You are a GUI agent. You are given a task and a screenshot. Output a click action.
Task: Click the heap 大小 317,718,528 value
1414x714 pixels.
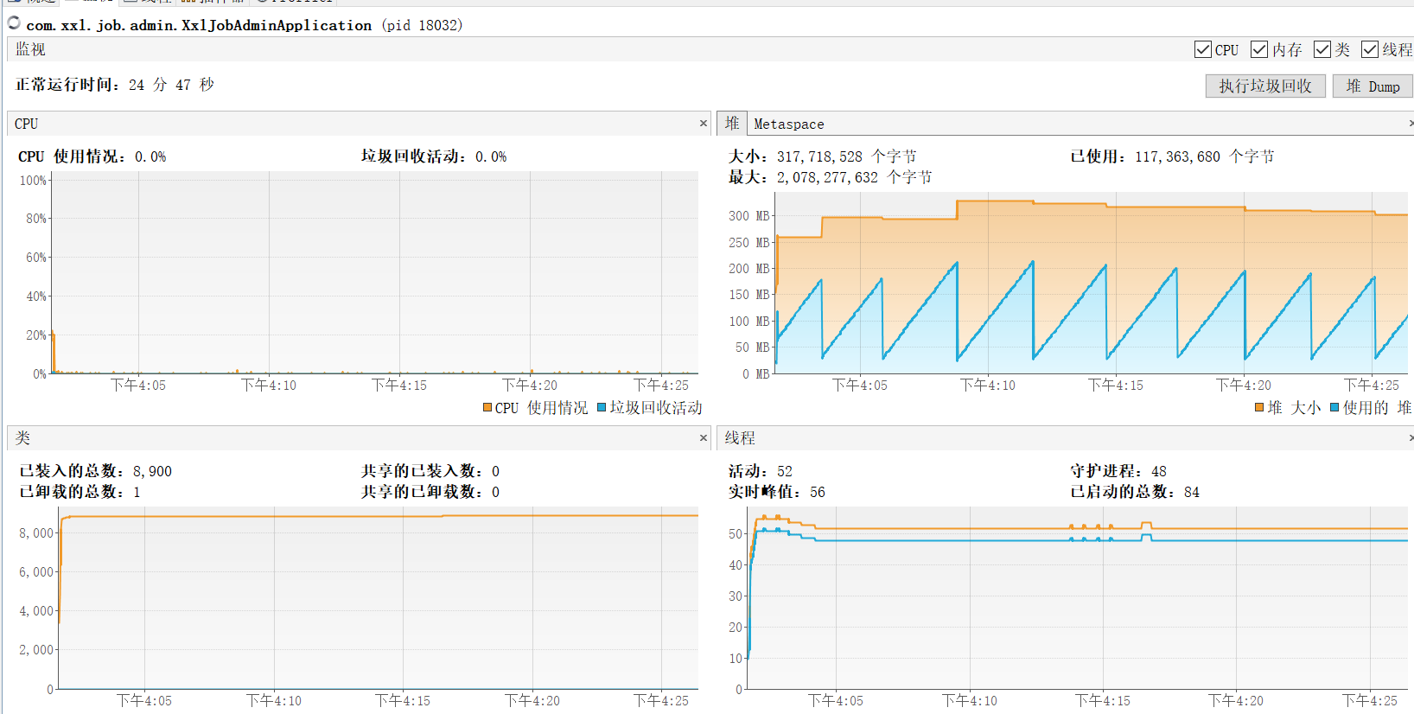pyautogui.click(x=819, y=156)
